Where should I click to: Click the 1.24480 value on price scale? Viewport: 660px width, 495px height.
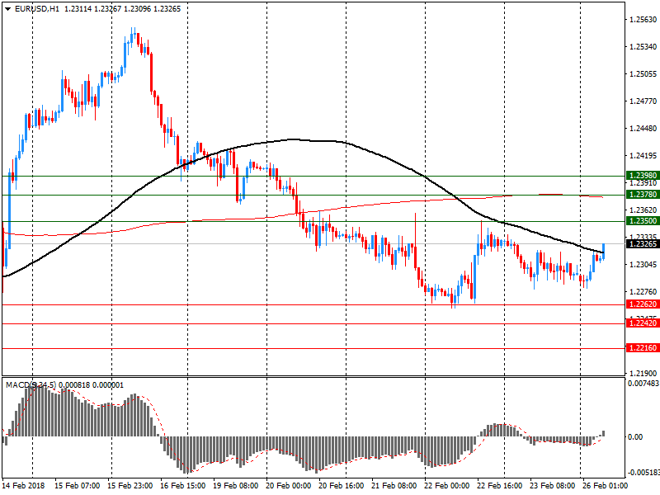pyautogui.click(x=642, y=128)
